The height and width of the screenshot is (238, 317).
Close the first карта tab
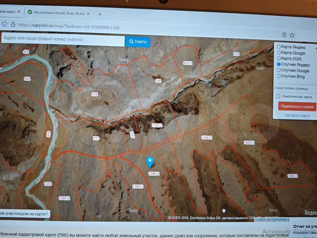pos(19,11)
